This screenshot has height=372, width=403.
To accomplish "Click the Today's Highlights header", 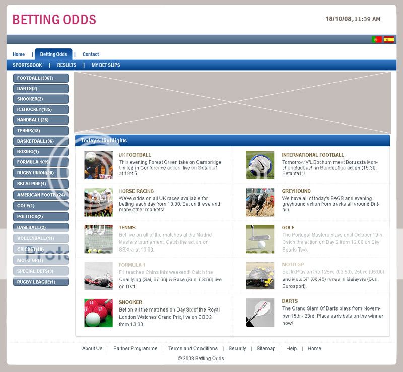I will [232, 141].
